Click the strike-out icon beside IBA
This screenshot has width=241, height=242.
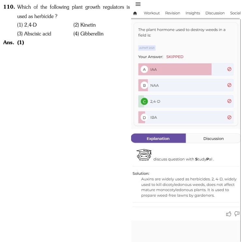click(x=229, y=117)
